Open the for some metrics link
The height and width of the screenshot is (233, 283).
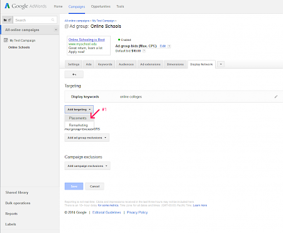click(x=108, y=205)
